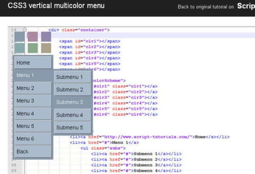
Task: Collapse the div container code fold marker
Action: coord(24,30)
